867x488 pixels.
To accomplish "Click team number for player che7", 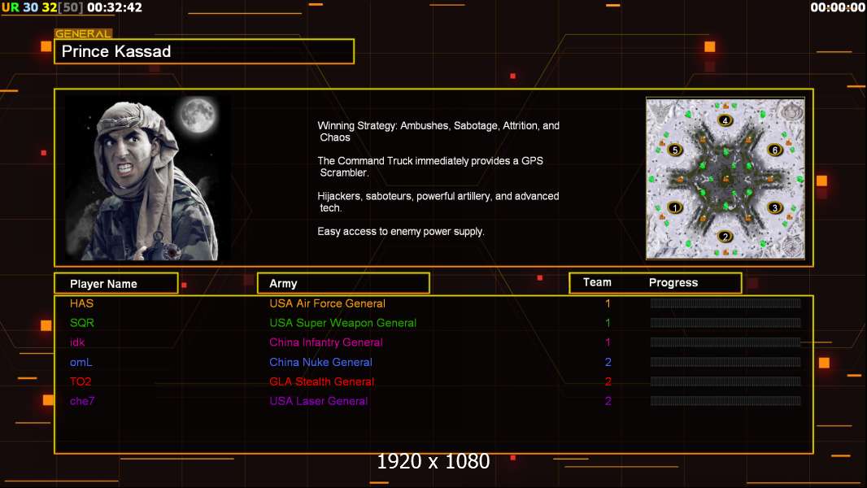I will click(x=608, y=401).
